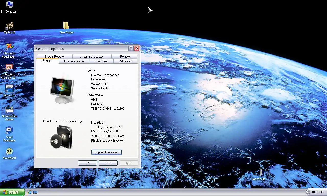Click the 'Version 2002' text
The width and height of the screenshot is (327, 196).
pos(99,84)
